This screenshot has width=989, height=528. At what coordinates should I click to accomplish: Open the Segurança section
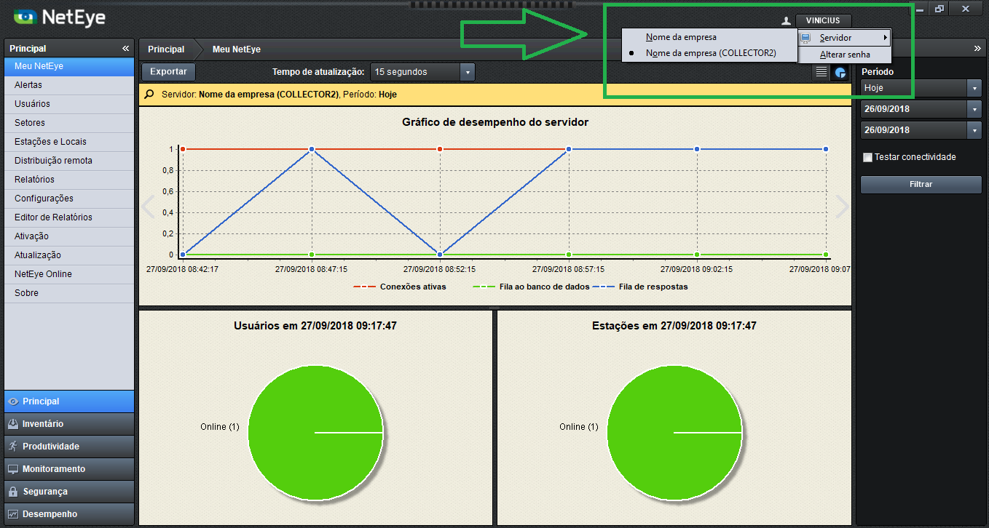click(x=69, y=491)
